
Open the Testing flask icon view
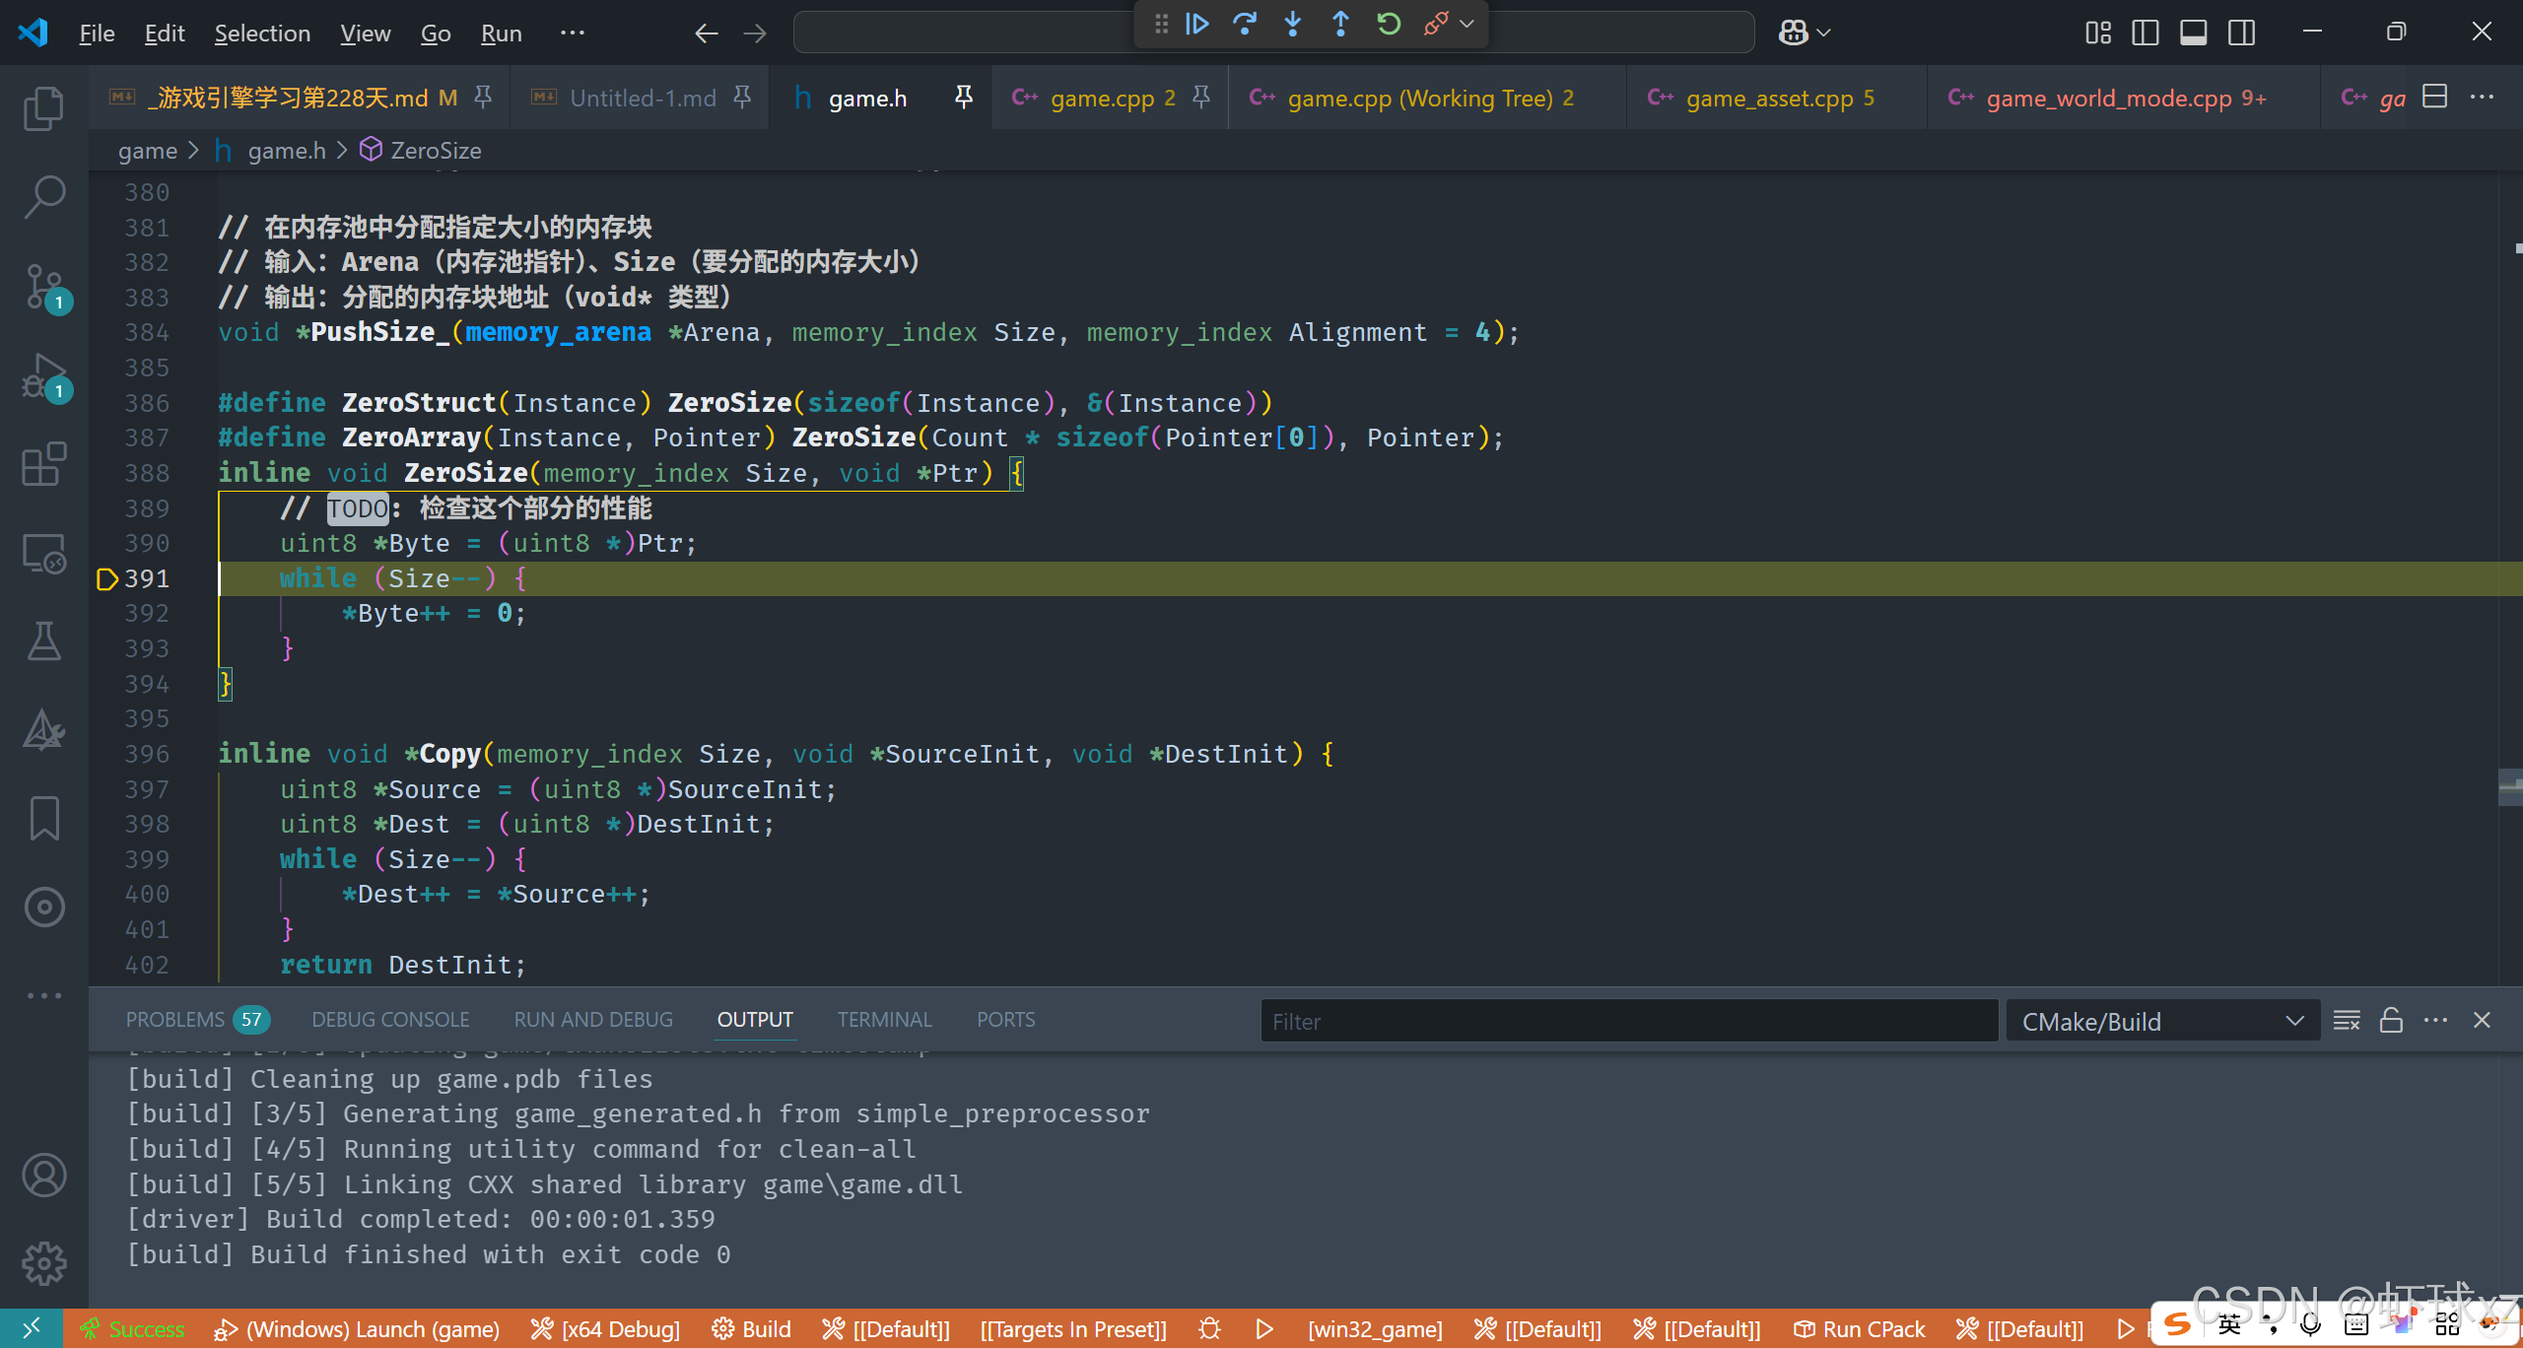[x=43, y=641]
